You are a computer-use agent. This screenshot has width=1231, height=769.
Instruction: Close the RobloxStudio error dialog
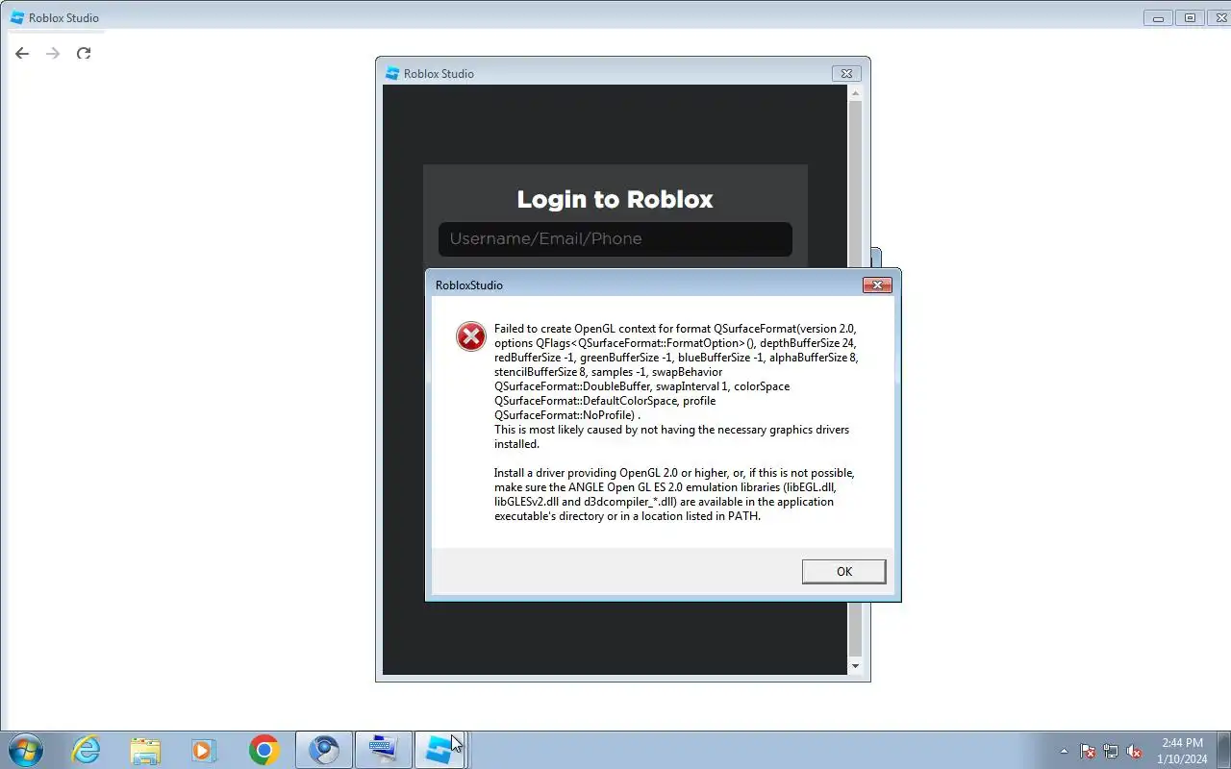(x=876, y=285)
